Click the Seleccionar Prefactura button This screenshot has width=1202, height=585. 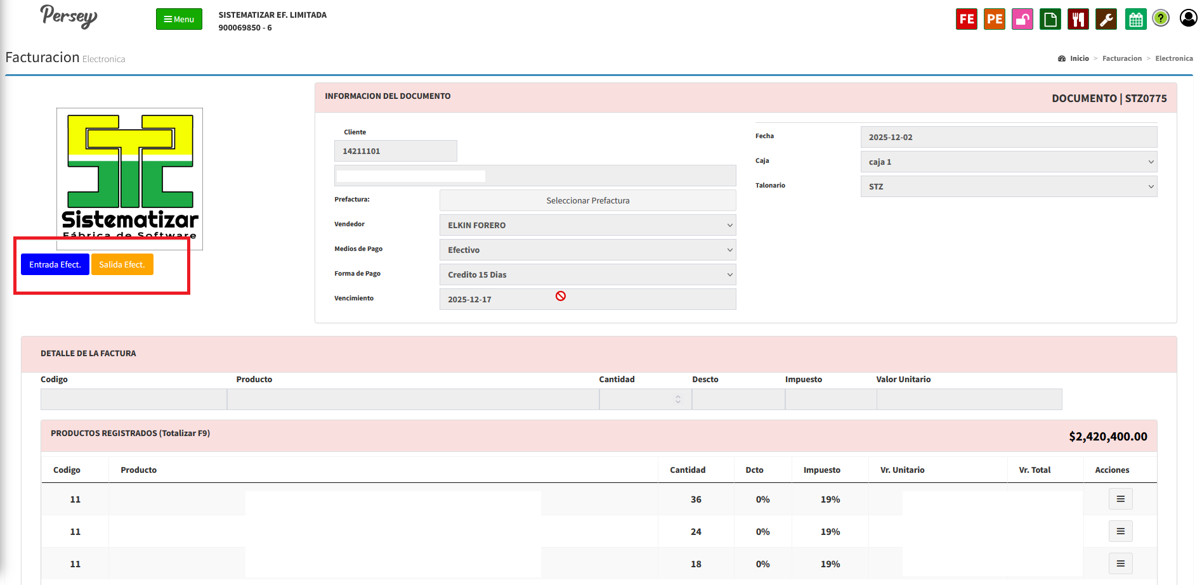(x=587, y=200)
